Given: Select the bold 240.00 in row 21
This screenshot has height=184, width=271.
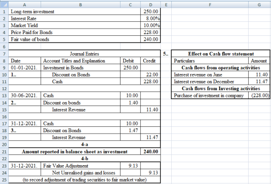Looking at the screenshot, I should pyautogui.click(x=151, y=152).
